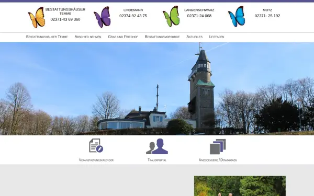The width and height of the screenshot is (314, 196).
Task: Click the Langenschwarz heading
Action: coord(199,10)
